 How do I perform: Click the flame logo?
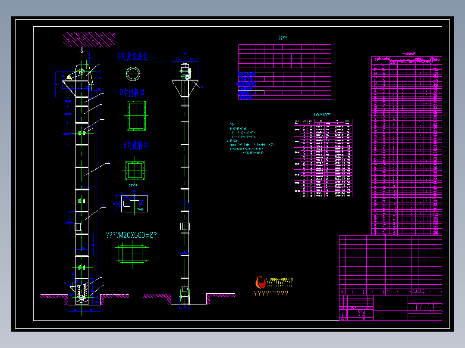click(x=260, y=282)
